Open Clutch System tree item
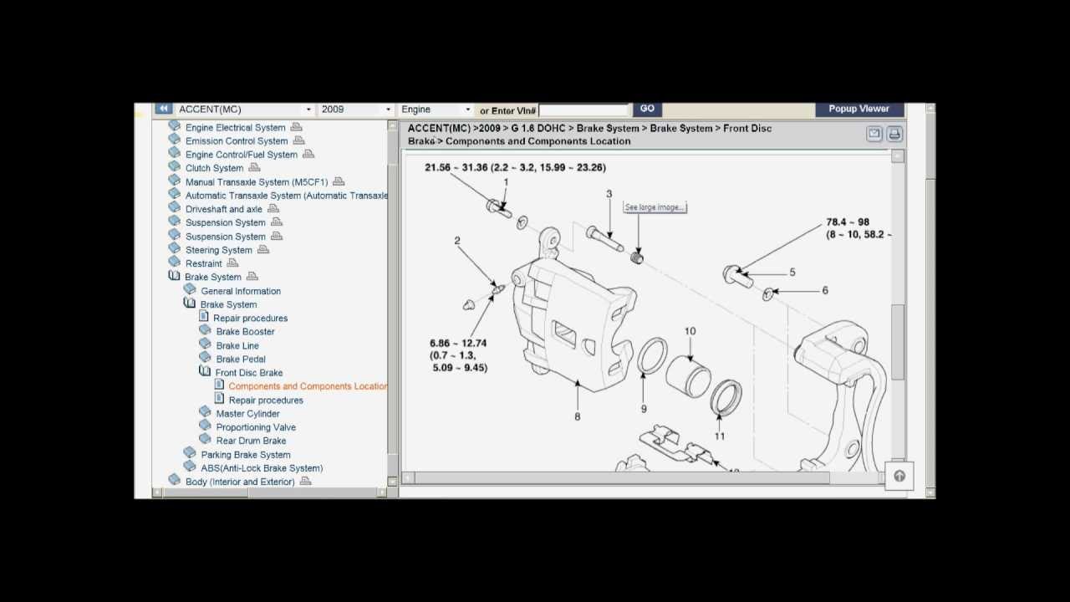 [x=215, y=168]
